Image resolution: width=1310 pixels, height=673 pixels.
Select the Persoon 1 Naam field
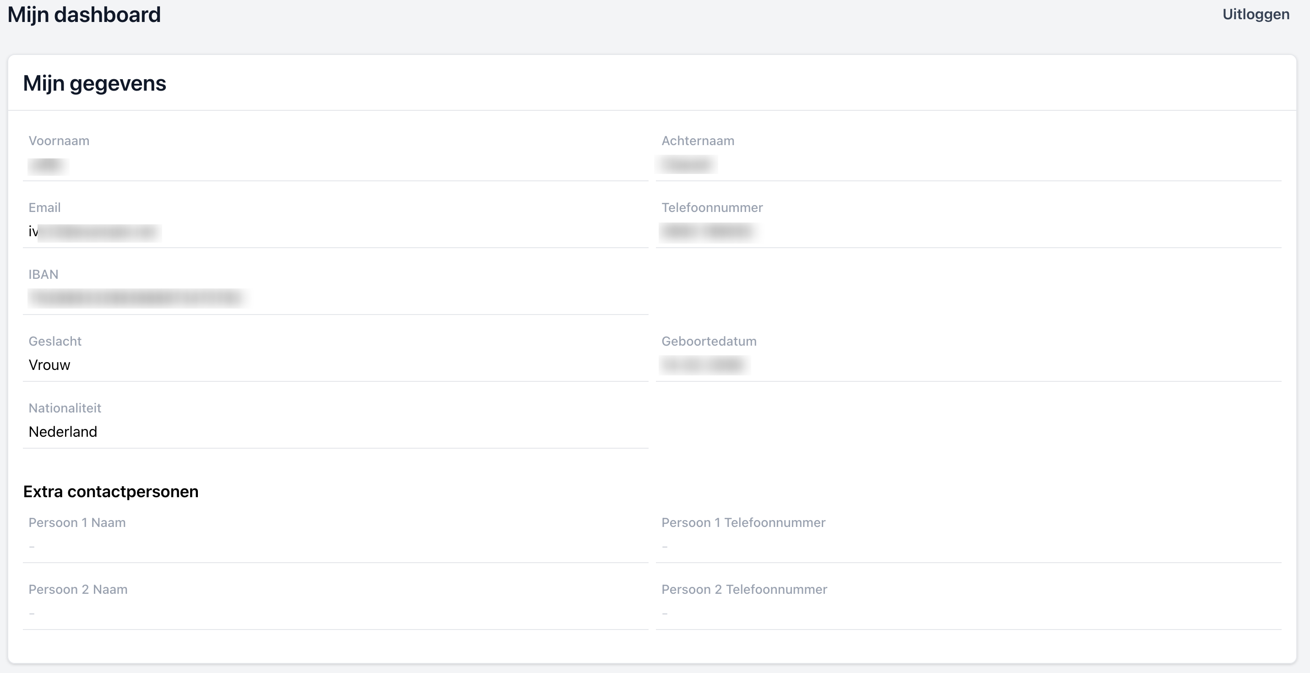[336, 547]
